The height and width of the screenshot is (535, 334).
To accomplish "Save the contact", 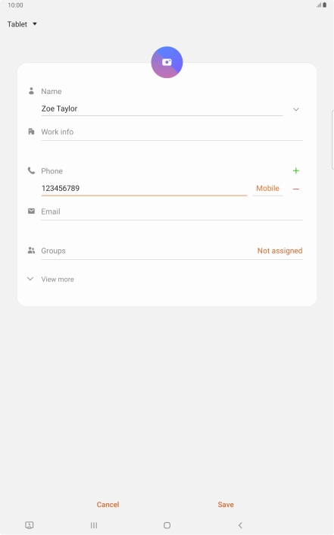I will point(226,504).
